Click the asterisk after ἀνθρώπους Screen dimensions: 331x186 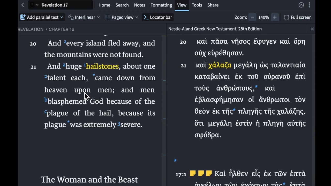(x=256, y=87)
